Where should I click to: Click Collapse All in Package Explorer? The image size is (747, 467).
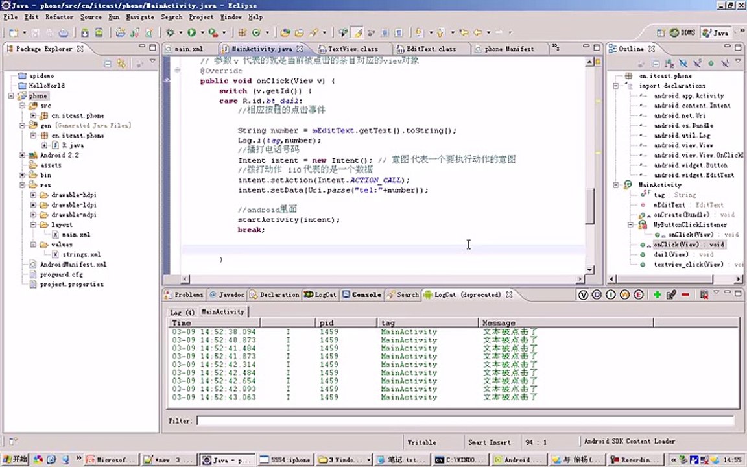pyautogui.click(x=108, y=64)
